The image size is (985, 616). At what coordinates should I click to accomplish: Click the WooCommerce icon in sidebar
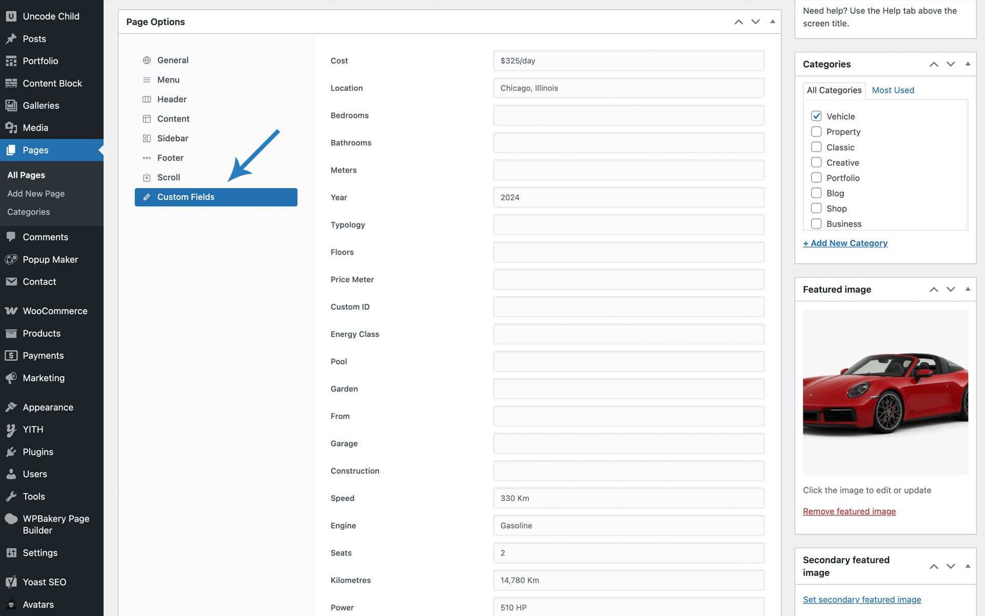11,311
